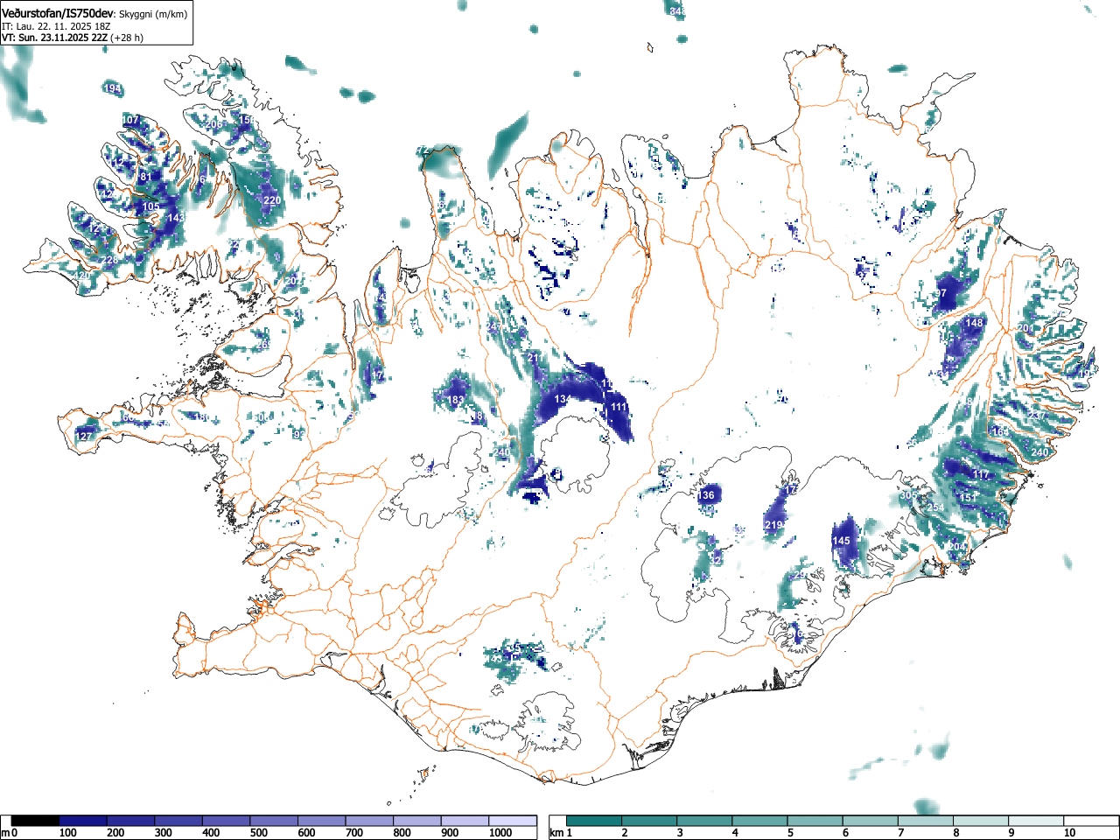Select the 100–200 m dark navy swatch

tap(83, 821)
